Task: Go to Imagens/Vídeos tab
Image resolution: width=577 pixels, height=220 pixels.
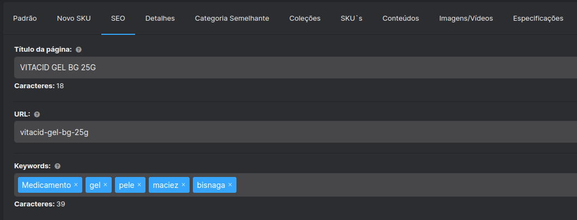Action: [x=466, y=19]
